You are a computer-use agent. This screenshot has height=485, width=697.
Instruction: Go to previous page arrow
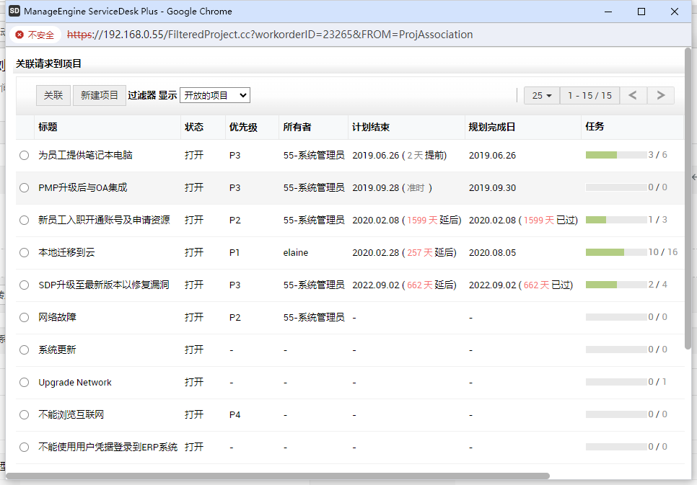tap(633, 95)
